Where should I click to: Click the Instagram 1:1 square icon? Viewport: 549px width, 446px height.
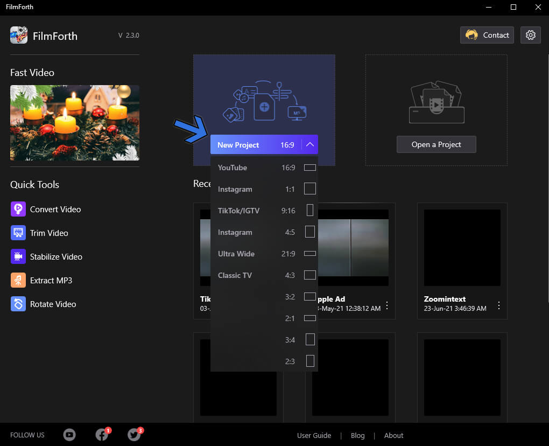(310, 189)
